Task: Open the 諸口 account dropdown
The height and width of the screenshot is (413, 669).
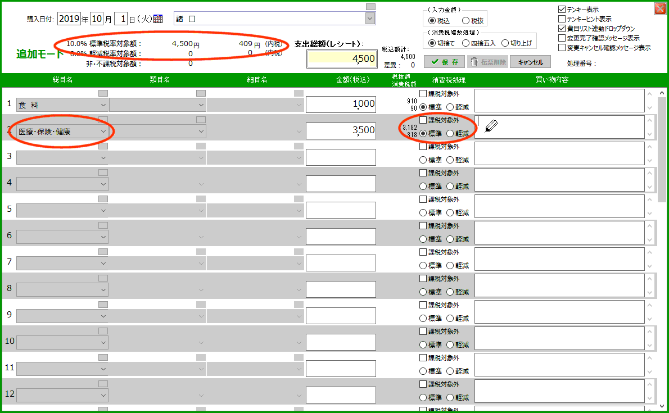Action: click(x=370, y=19)
